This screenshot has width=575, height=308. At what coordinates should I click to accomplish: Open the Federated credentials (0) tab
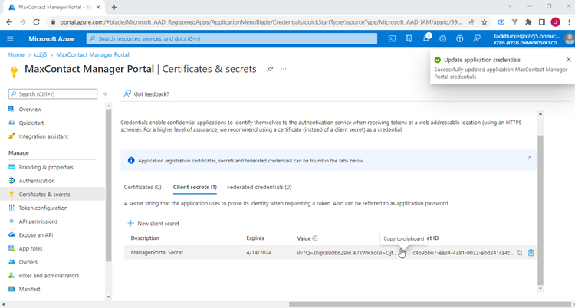pos(259,187)
